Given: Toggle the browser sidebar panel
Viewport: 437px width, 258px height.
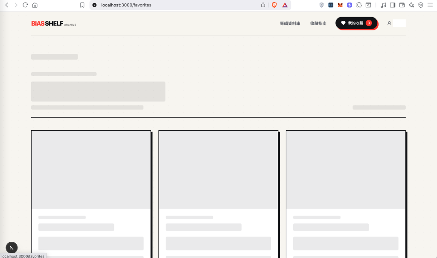Looking at the screenshot, I should (x=393, y=5).
